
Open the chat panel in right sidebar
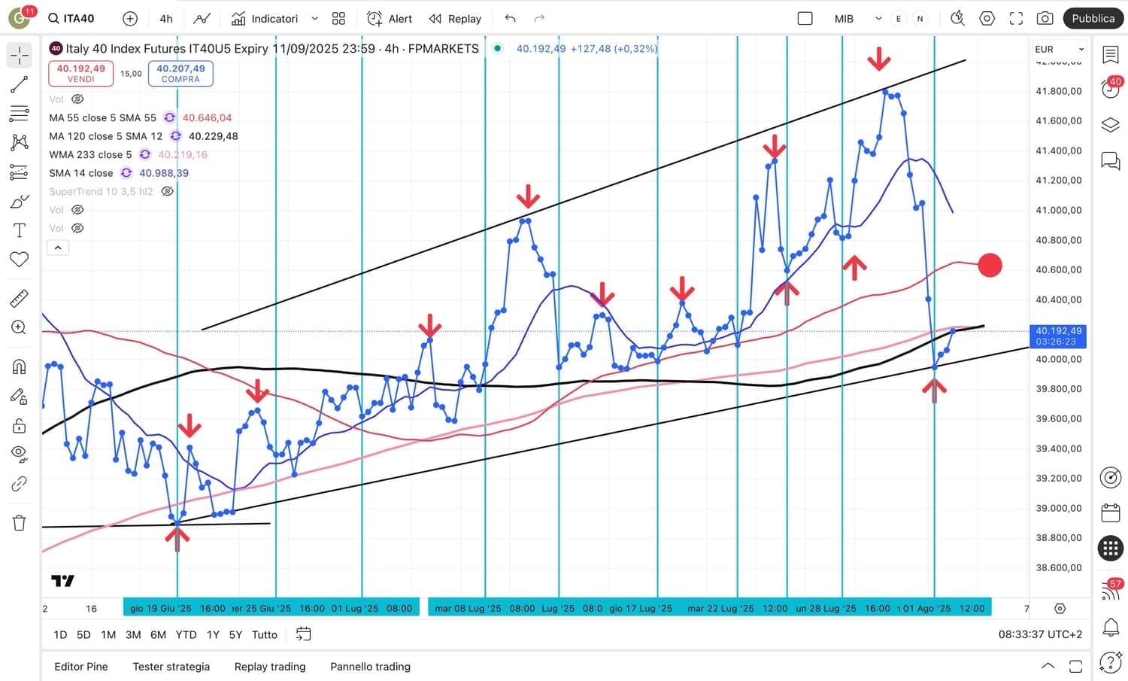pos(1111,160)
